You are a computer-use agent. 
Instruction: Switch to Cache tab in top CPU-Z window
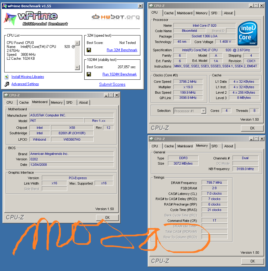pyautogui.click(x=169, y=13)
